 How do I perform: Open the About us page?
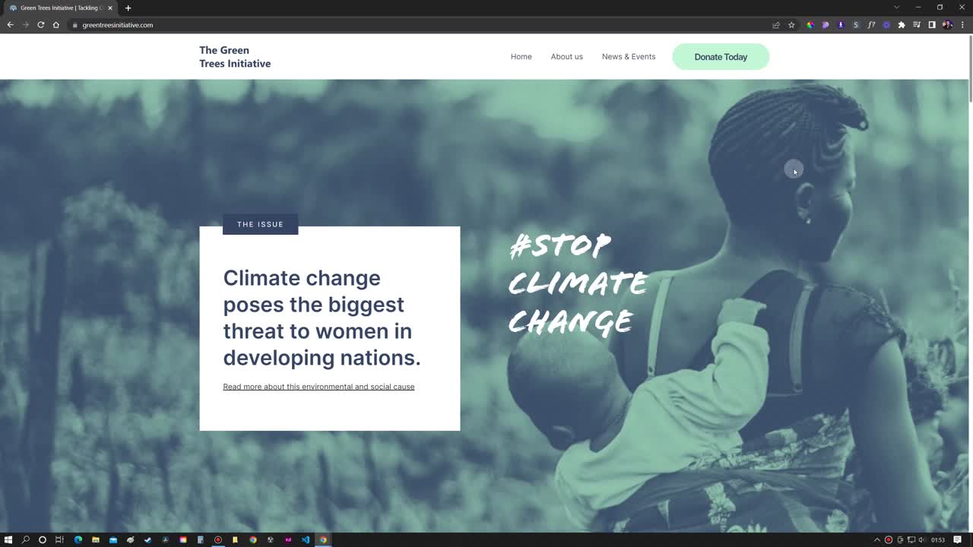(x=567, y=57)
